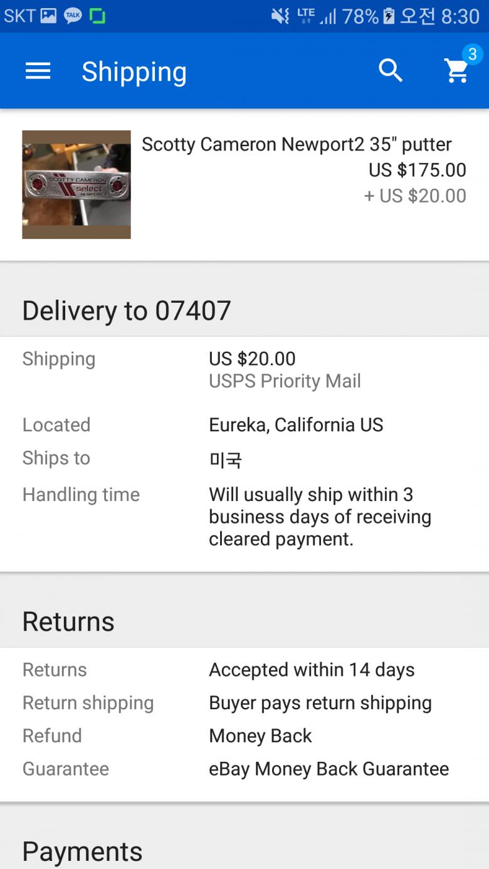Image resolution: width=489 pixels, height=869 pixels.
Task: Tap the search magnifier icon
Action: coord(391,71)
